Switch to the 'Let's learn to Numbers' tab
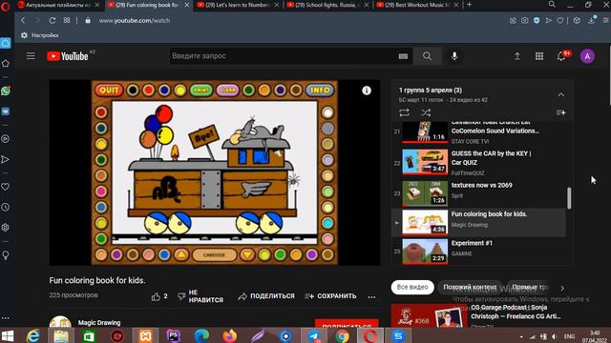 coord(238,5)
